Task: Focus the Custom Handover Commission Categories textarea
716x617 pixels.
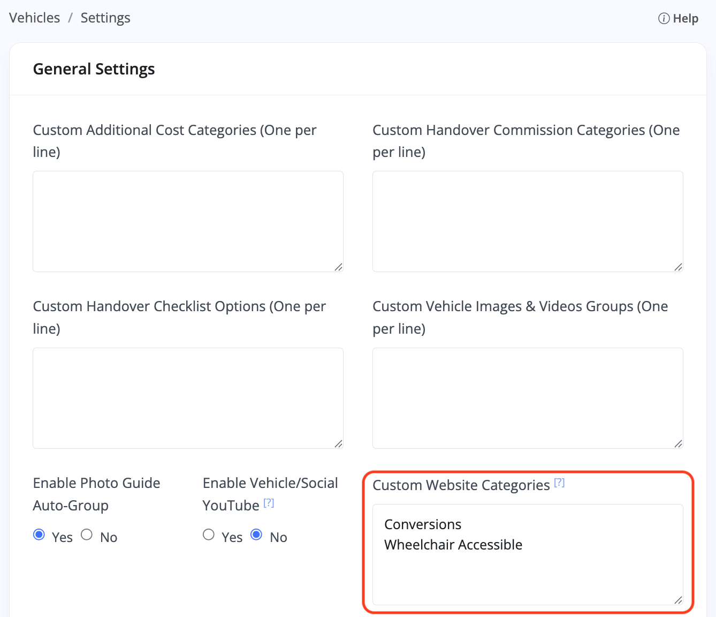Action: point(528,221)
